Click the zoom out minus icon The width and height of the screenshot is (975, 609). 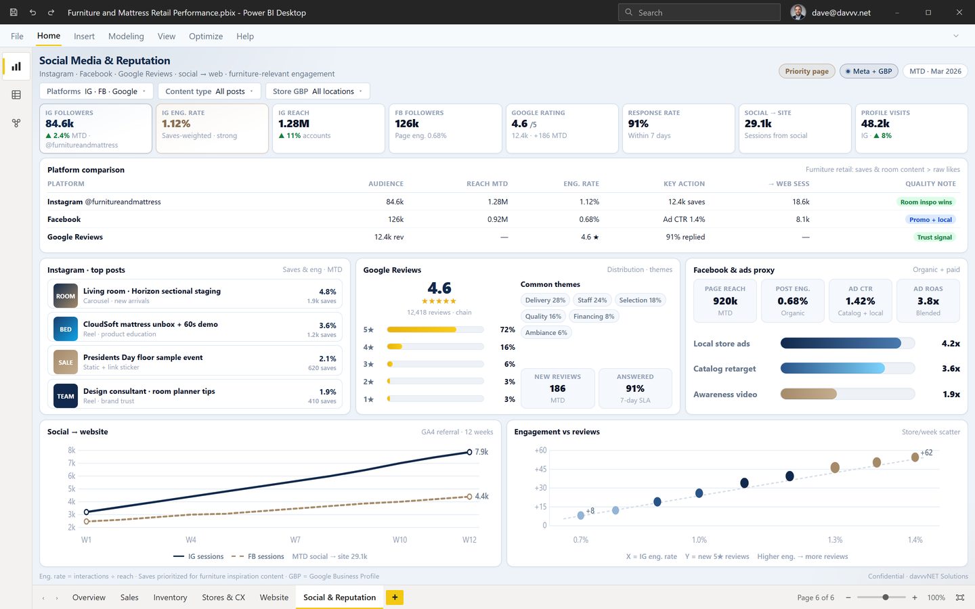tap(848, 597)
